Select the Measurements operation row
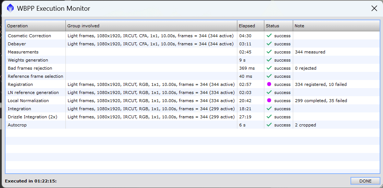383x188 pixels. (x=193, y=52)
